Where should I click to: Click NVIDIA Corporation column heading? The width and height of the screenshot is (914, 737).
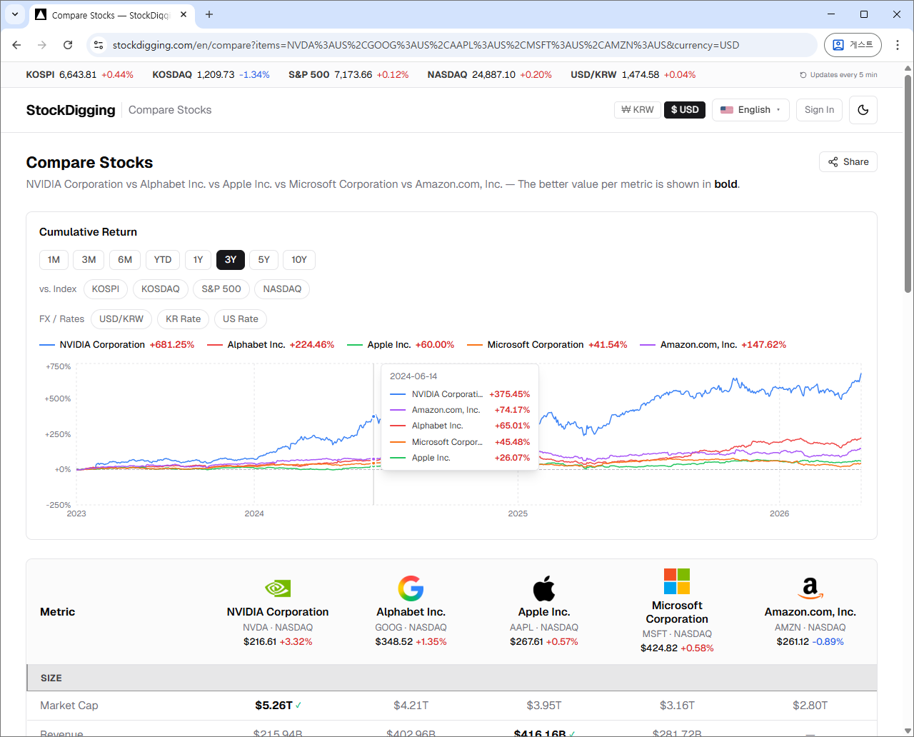[278, 612]
